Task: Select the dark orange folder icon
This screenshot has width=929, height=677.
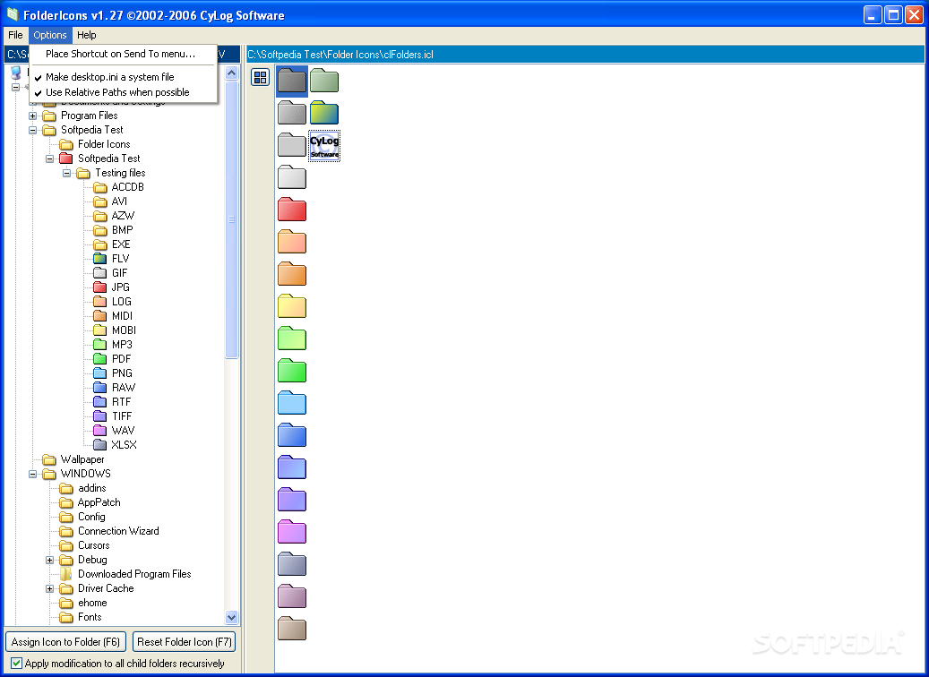Action: (x=292, y=274)
